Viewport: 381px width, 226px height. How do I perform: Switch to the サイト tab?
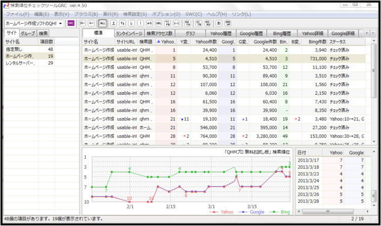pyautogui.click(x=12, y=33)
